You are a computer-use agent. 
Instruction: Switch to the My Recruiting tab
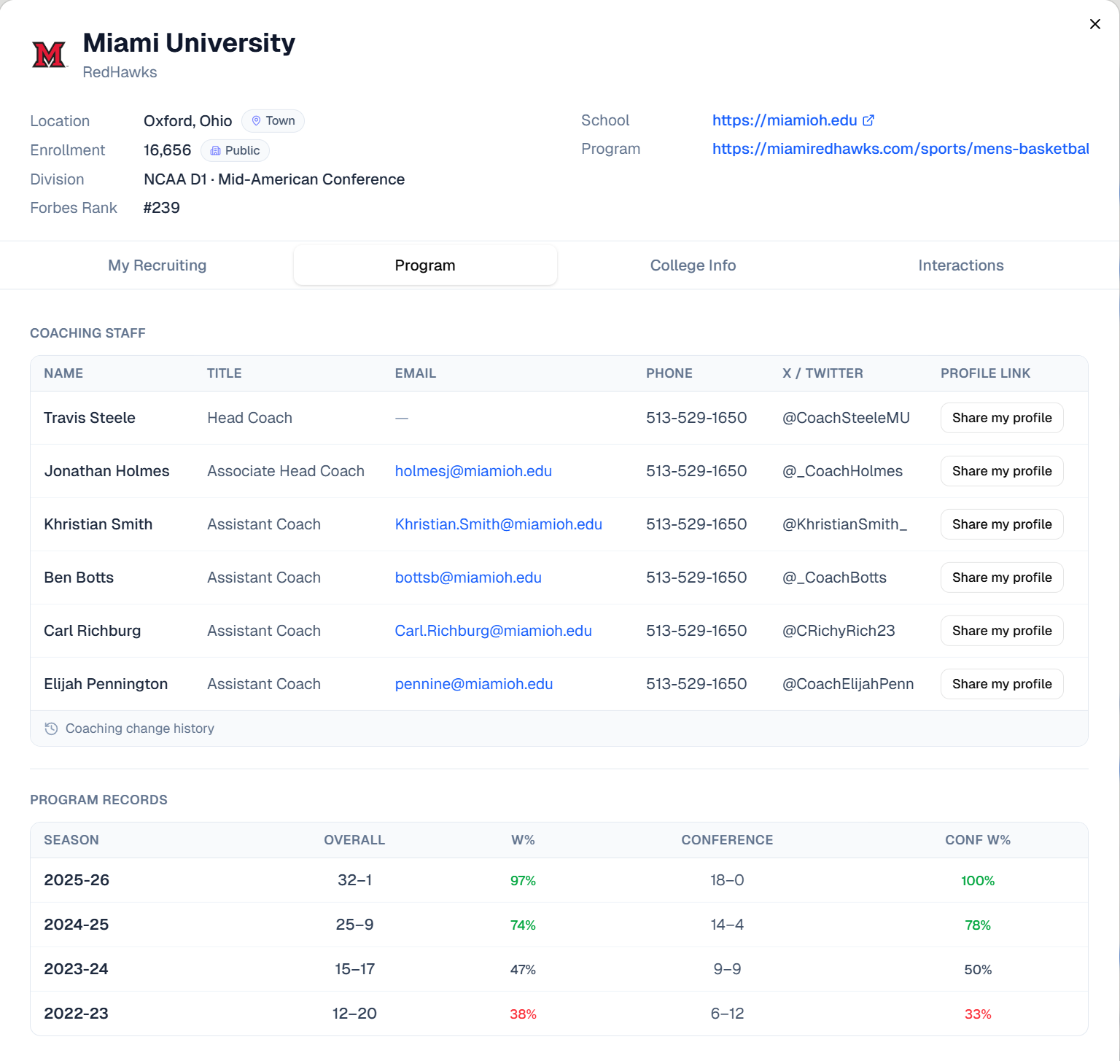click(157, 265)
